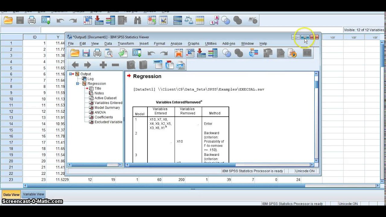The height and width of the screenshot is (217, 386).
Task: Find with binoculars in Data Editor toolbar
Action: (138, 20)
